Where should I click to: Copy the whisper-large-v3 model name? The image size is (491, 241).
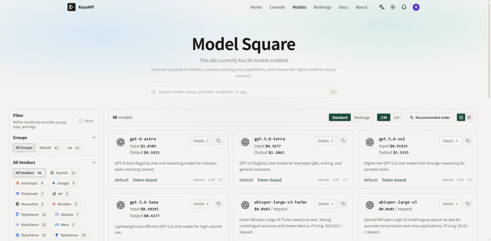click(x=468, y=204)
